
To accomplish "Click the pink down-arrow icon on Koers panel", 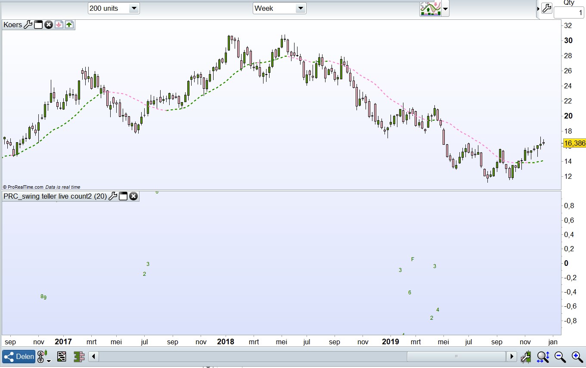I will [x=59, y=25].
